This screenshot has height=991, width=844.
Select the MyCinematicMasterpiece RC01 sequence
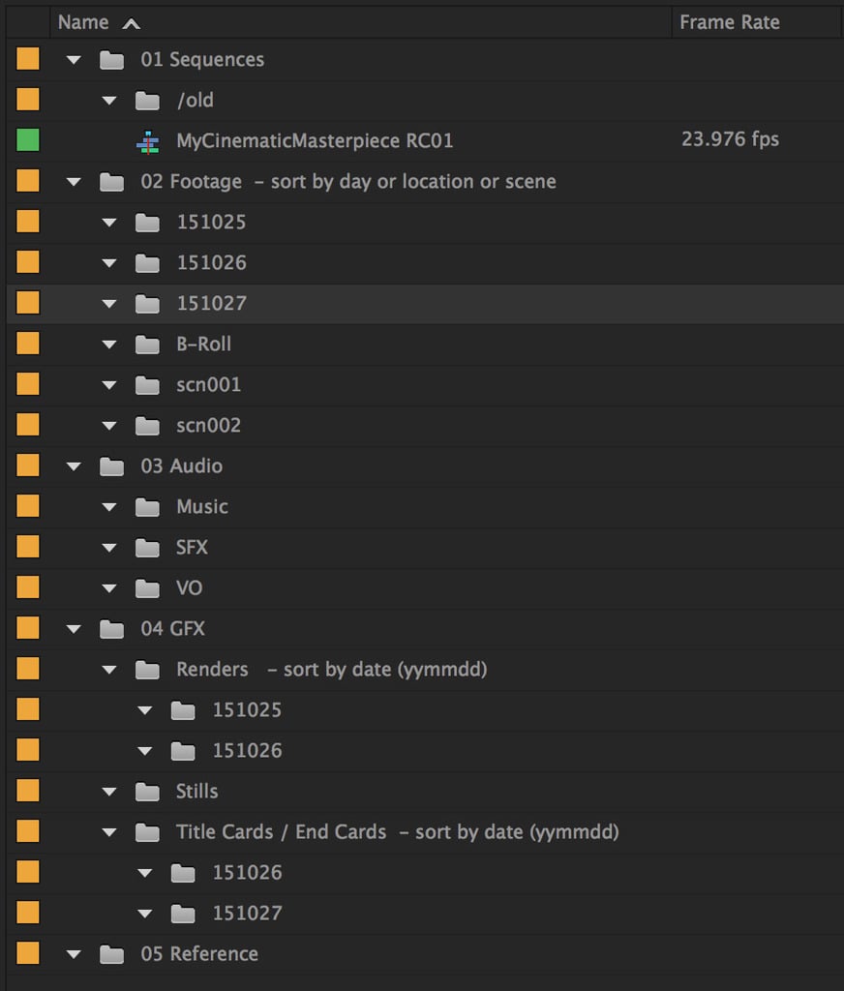click(314, 141)
